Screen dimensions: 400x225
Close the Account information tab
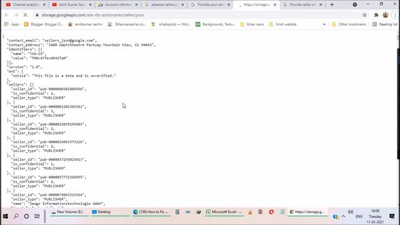tap(136, 4)
